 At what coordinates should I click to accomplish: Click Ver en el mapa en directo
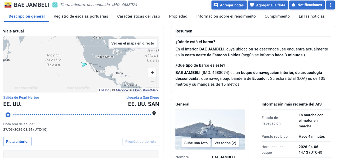(133, 43)
